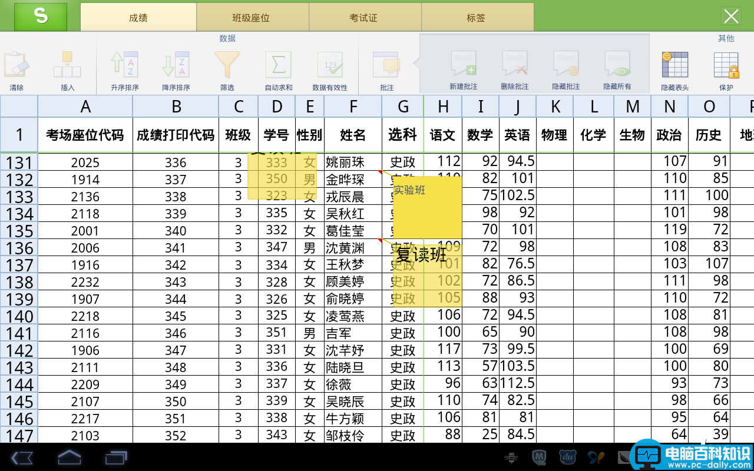The height and width of the screenshot is (471, 754).
Task: Select the name cell 牛方颖
Action: click(353, 419)
